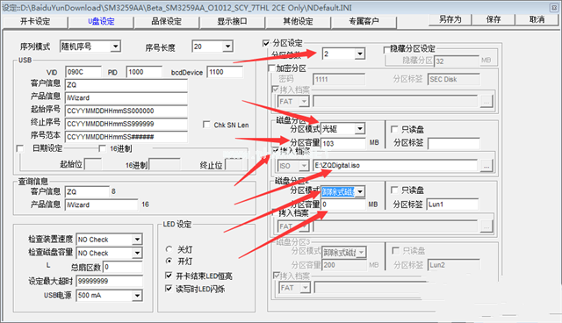Open the ISO file type dropdown
This screenshot has width=562, height=323.
(304, 166)
